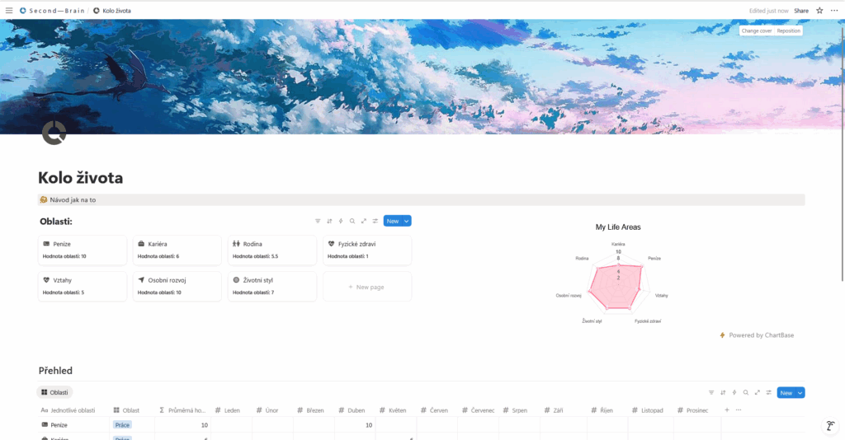The height and width of the screenshot is (440, 845).
Task: Open the Fyzické zdraví gallery card
Action: point(366,250)
